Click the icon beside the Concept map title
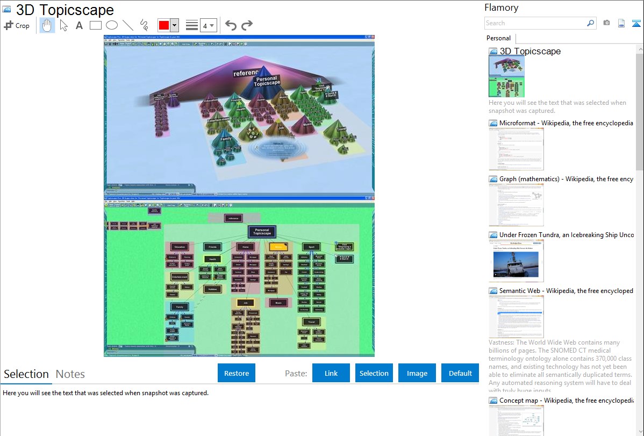The width and height of the screenshot is (644, 436). tap(493, 401)
